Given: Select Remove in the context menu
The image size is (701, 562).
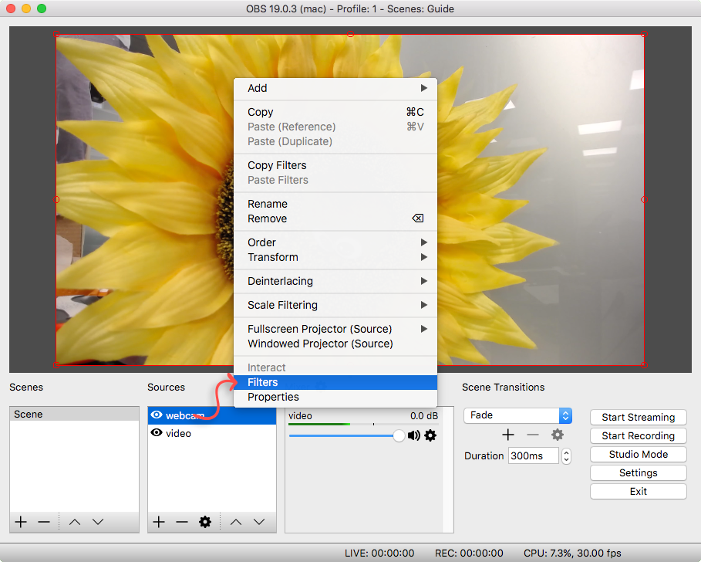Looking at the screenshot, I should pyautogui.click(x=335, y=218).
